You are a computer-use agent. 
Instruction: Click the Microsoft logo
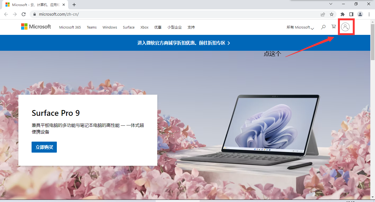click(36, 27)
